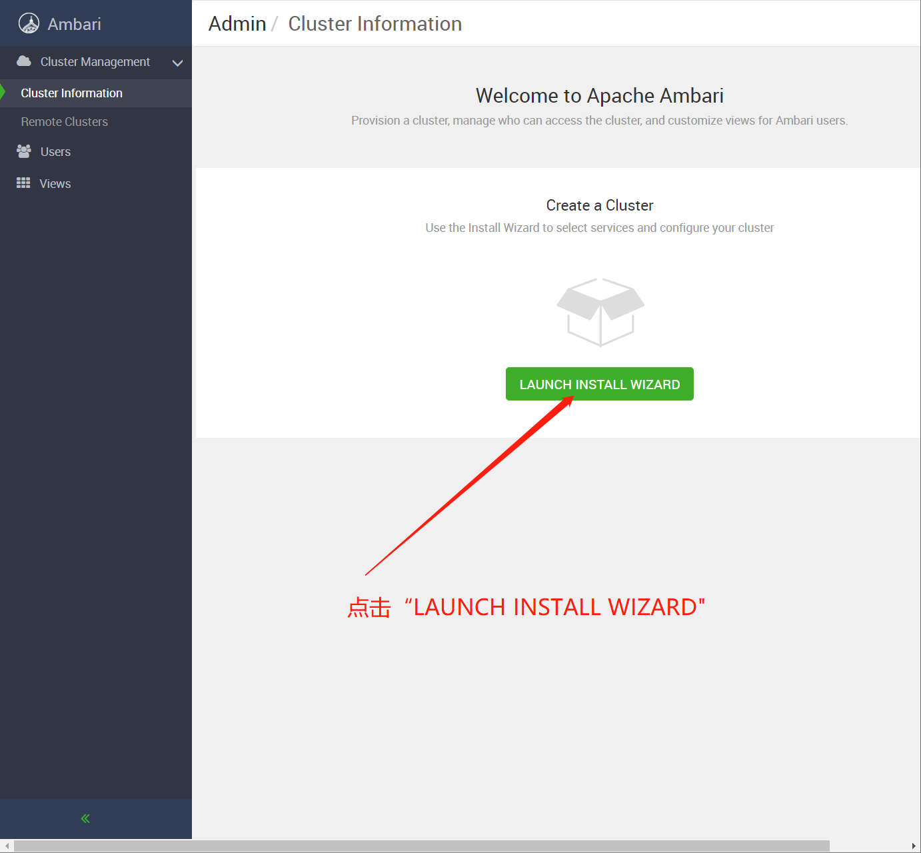This screenshot has width=921, height=853.
Task: Click the 'Use the Install Wizard' description text
Action: tap(600, 228)
